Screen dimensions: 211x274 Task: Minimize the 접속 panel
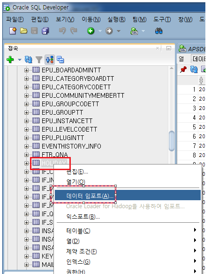[x=169, y=48]
